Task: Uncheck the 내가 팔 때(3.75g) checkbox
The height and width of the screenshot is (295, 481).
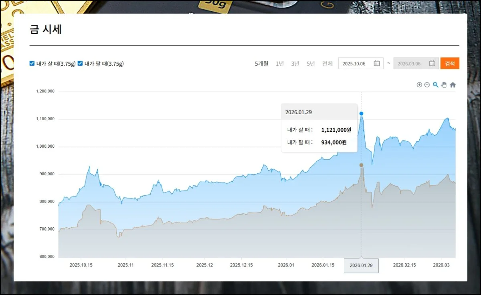Action: (80, 63)
